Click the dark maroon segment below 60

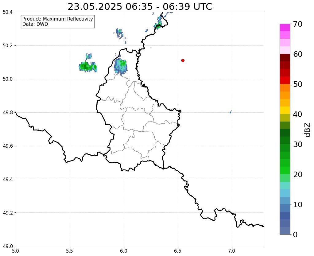pyautogui.click(x=285, y=58)
